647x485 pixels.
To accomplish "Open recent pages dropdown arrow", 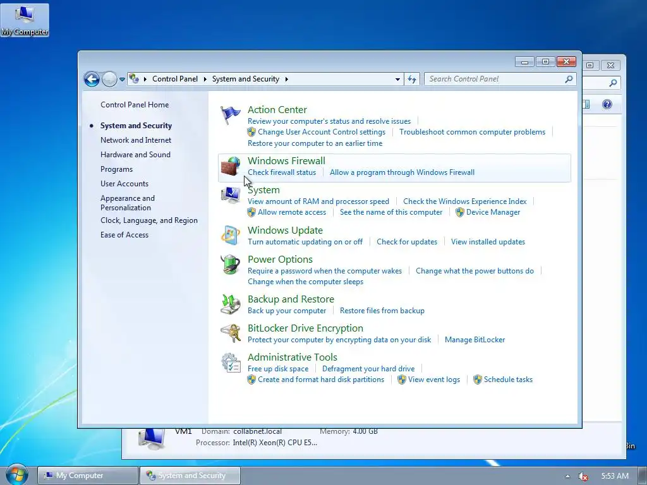I will tap(122, 79).
